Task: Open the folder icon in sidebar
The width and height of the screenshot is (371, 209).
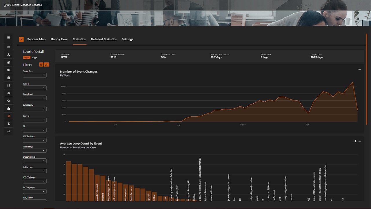Action: [x=9, y=70]
